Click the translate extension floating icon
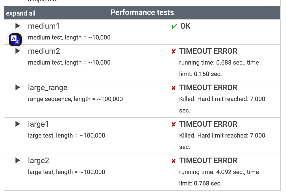This screenshot has height=195, width=286. pos(15,39)
